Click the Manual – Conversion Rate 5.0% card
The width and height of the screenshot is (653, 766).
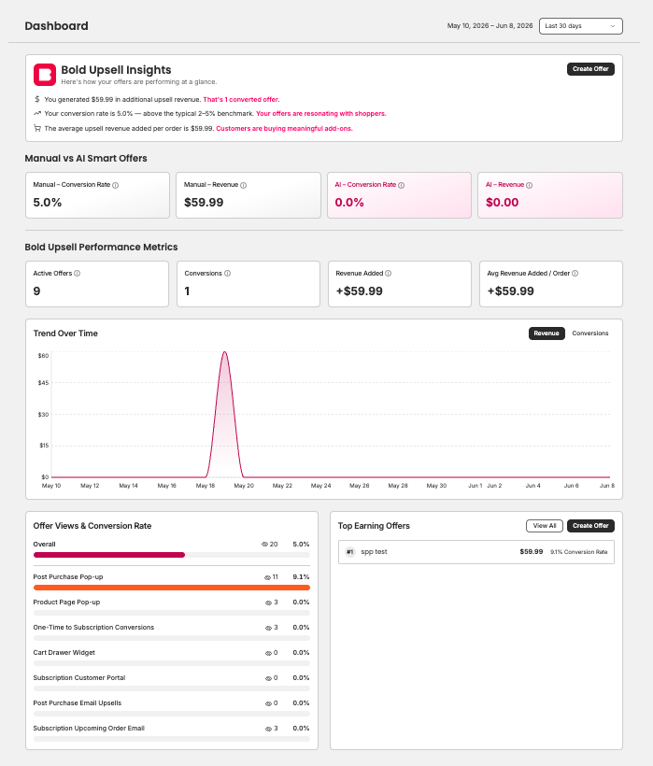click(98, 195)
